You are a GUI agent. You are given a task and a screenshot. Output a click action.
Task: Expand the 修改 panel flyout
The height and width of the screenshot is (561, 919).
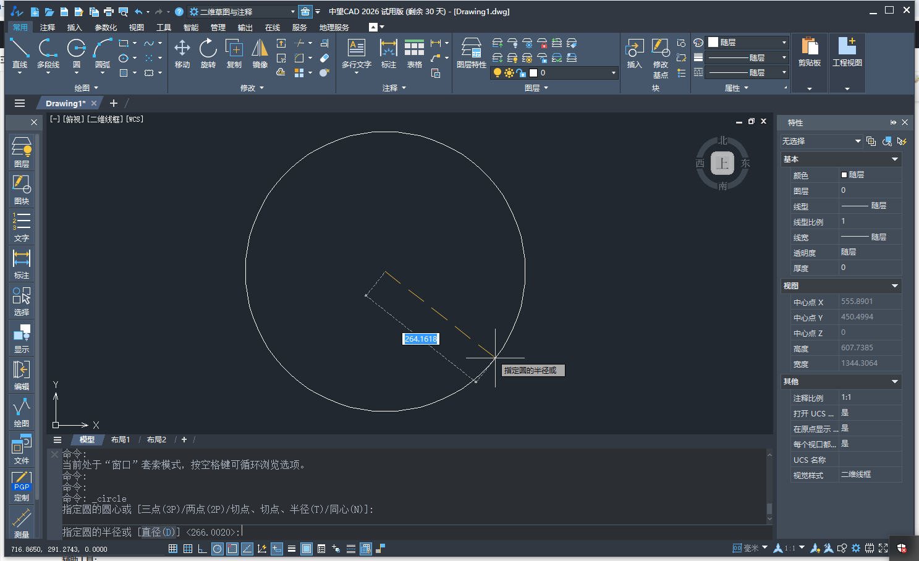[x=252, y=88]
